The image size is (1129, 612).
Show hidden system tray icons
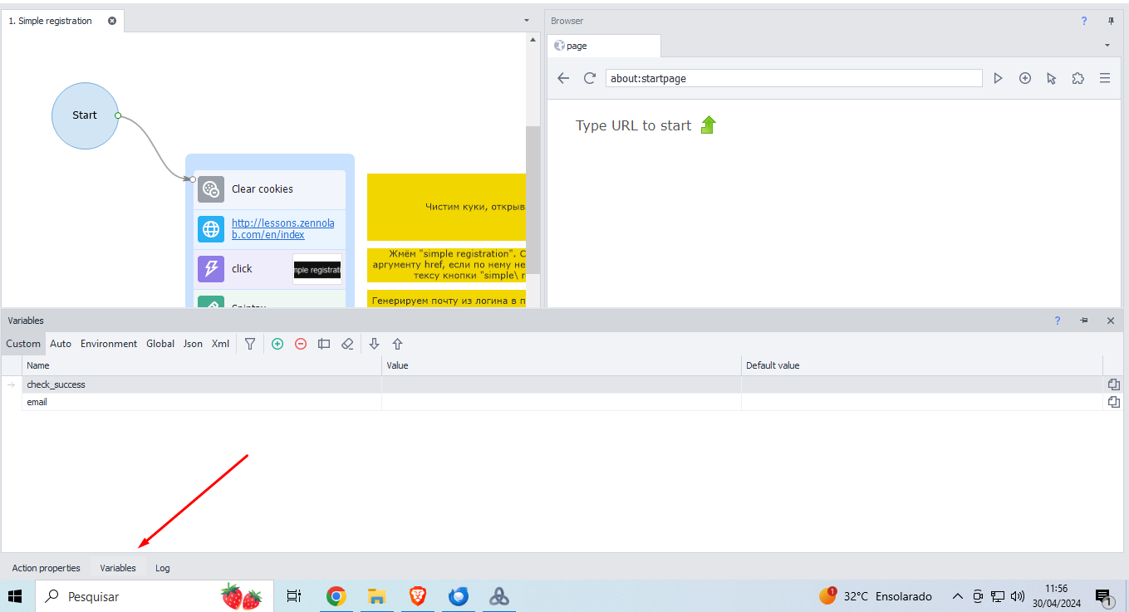(x=958, y=596)
